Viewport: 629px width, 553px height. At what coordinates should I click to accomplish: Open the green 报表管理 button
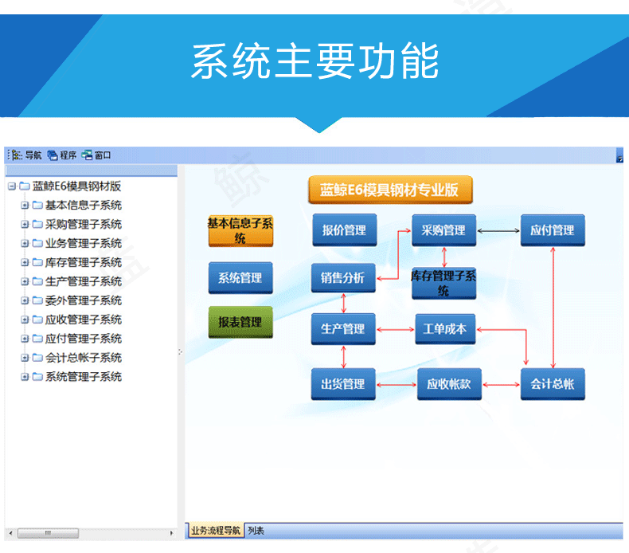coord(240,322)
